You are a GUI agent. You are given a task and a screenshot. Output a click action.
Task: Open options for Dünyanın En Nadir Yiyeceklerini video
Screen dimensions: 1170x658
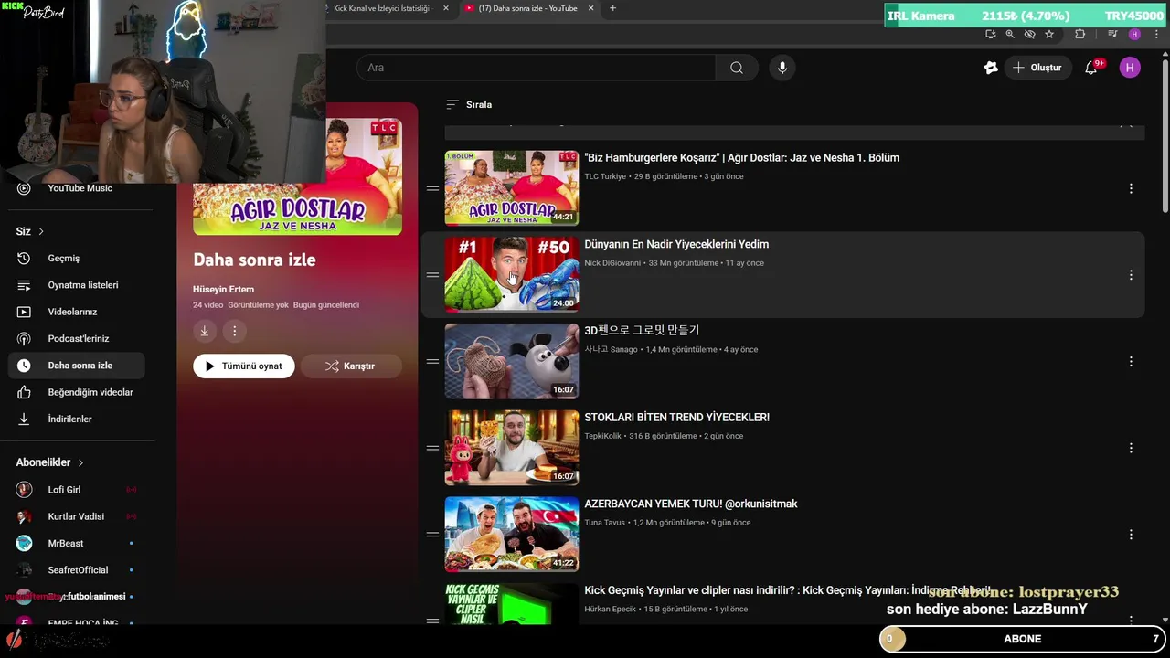(x=1131, y=275)
